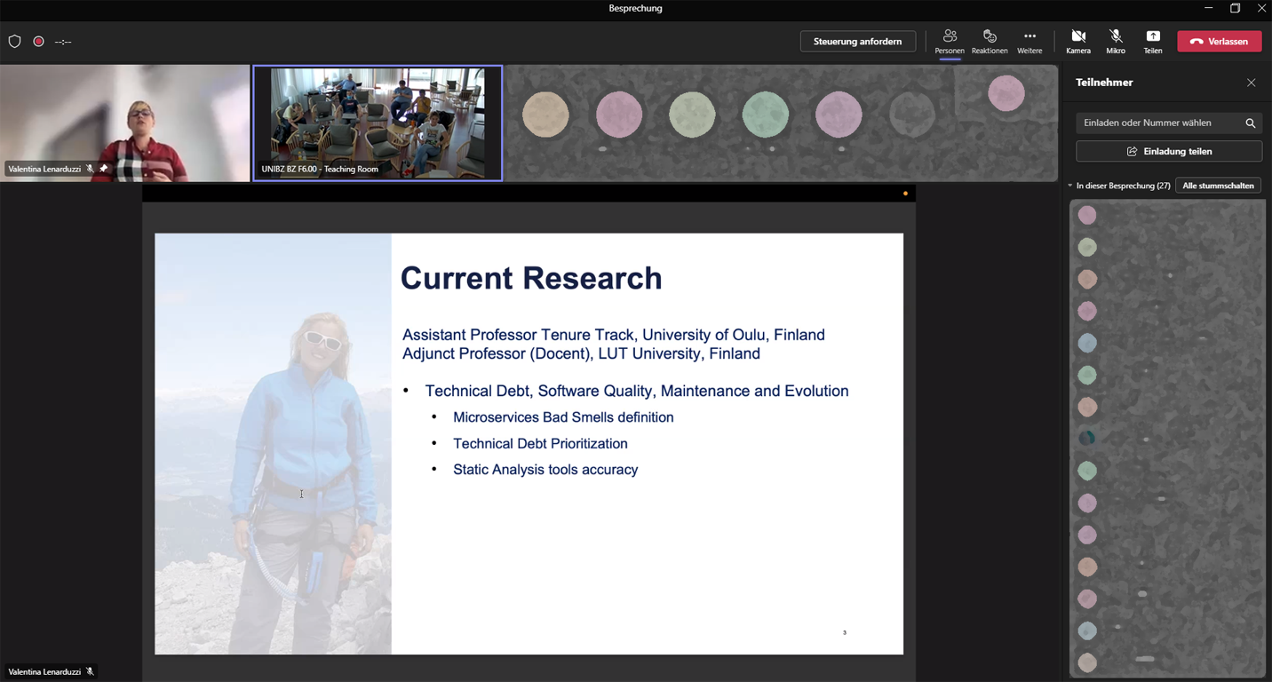Collapse the In dieser Besprechung list
Screen dimensions: 1272x682
(x=1070, y=186)
